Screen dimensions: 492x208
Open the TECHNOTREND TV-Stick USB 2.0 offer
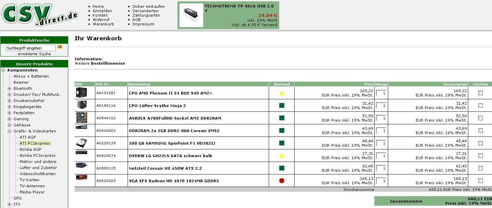click(239, 6)
